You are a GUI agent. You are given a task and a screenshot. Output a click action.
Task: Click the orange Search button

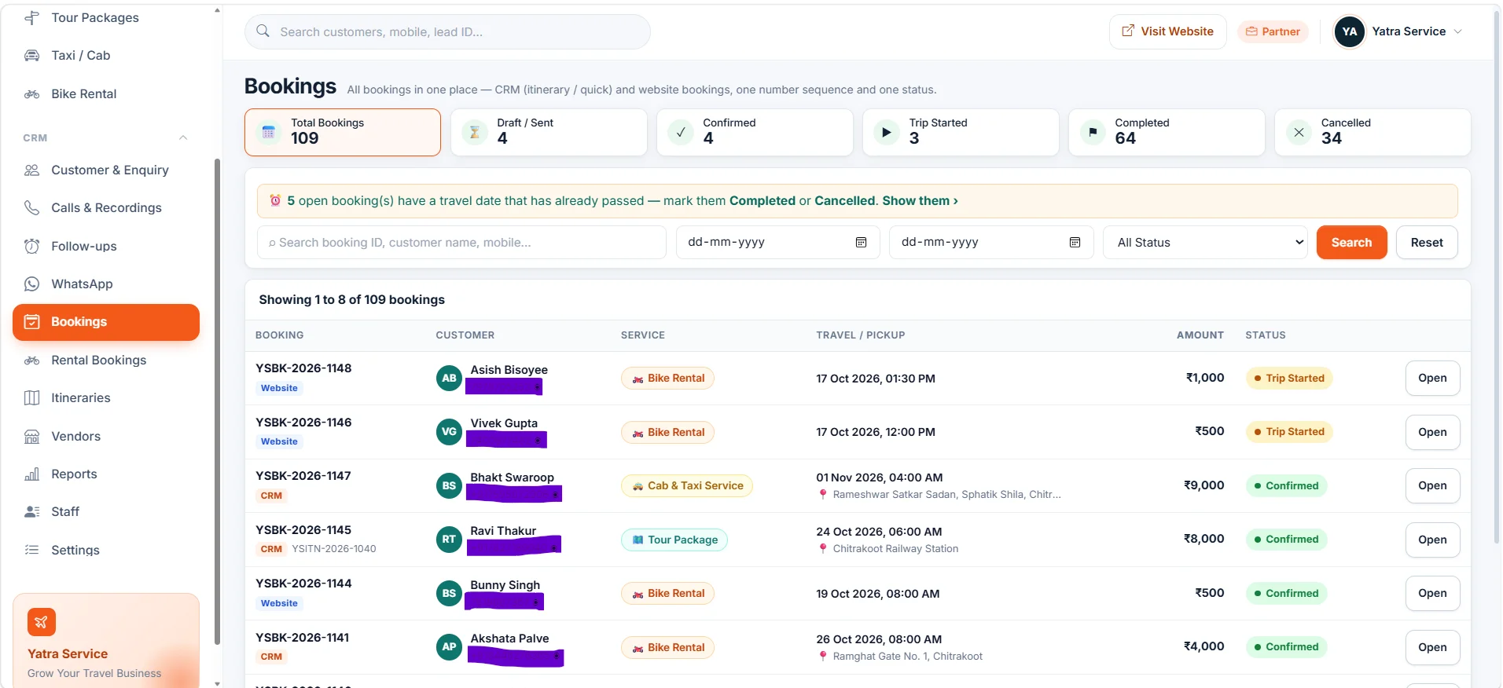[x=1351, y=242]
